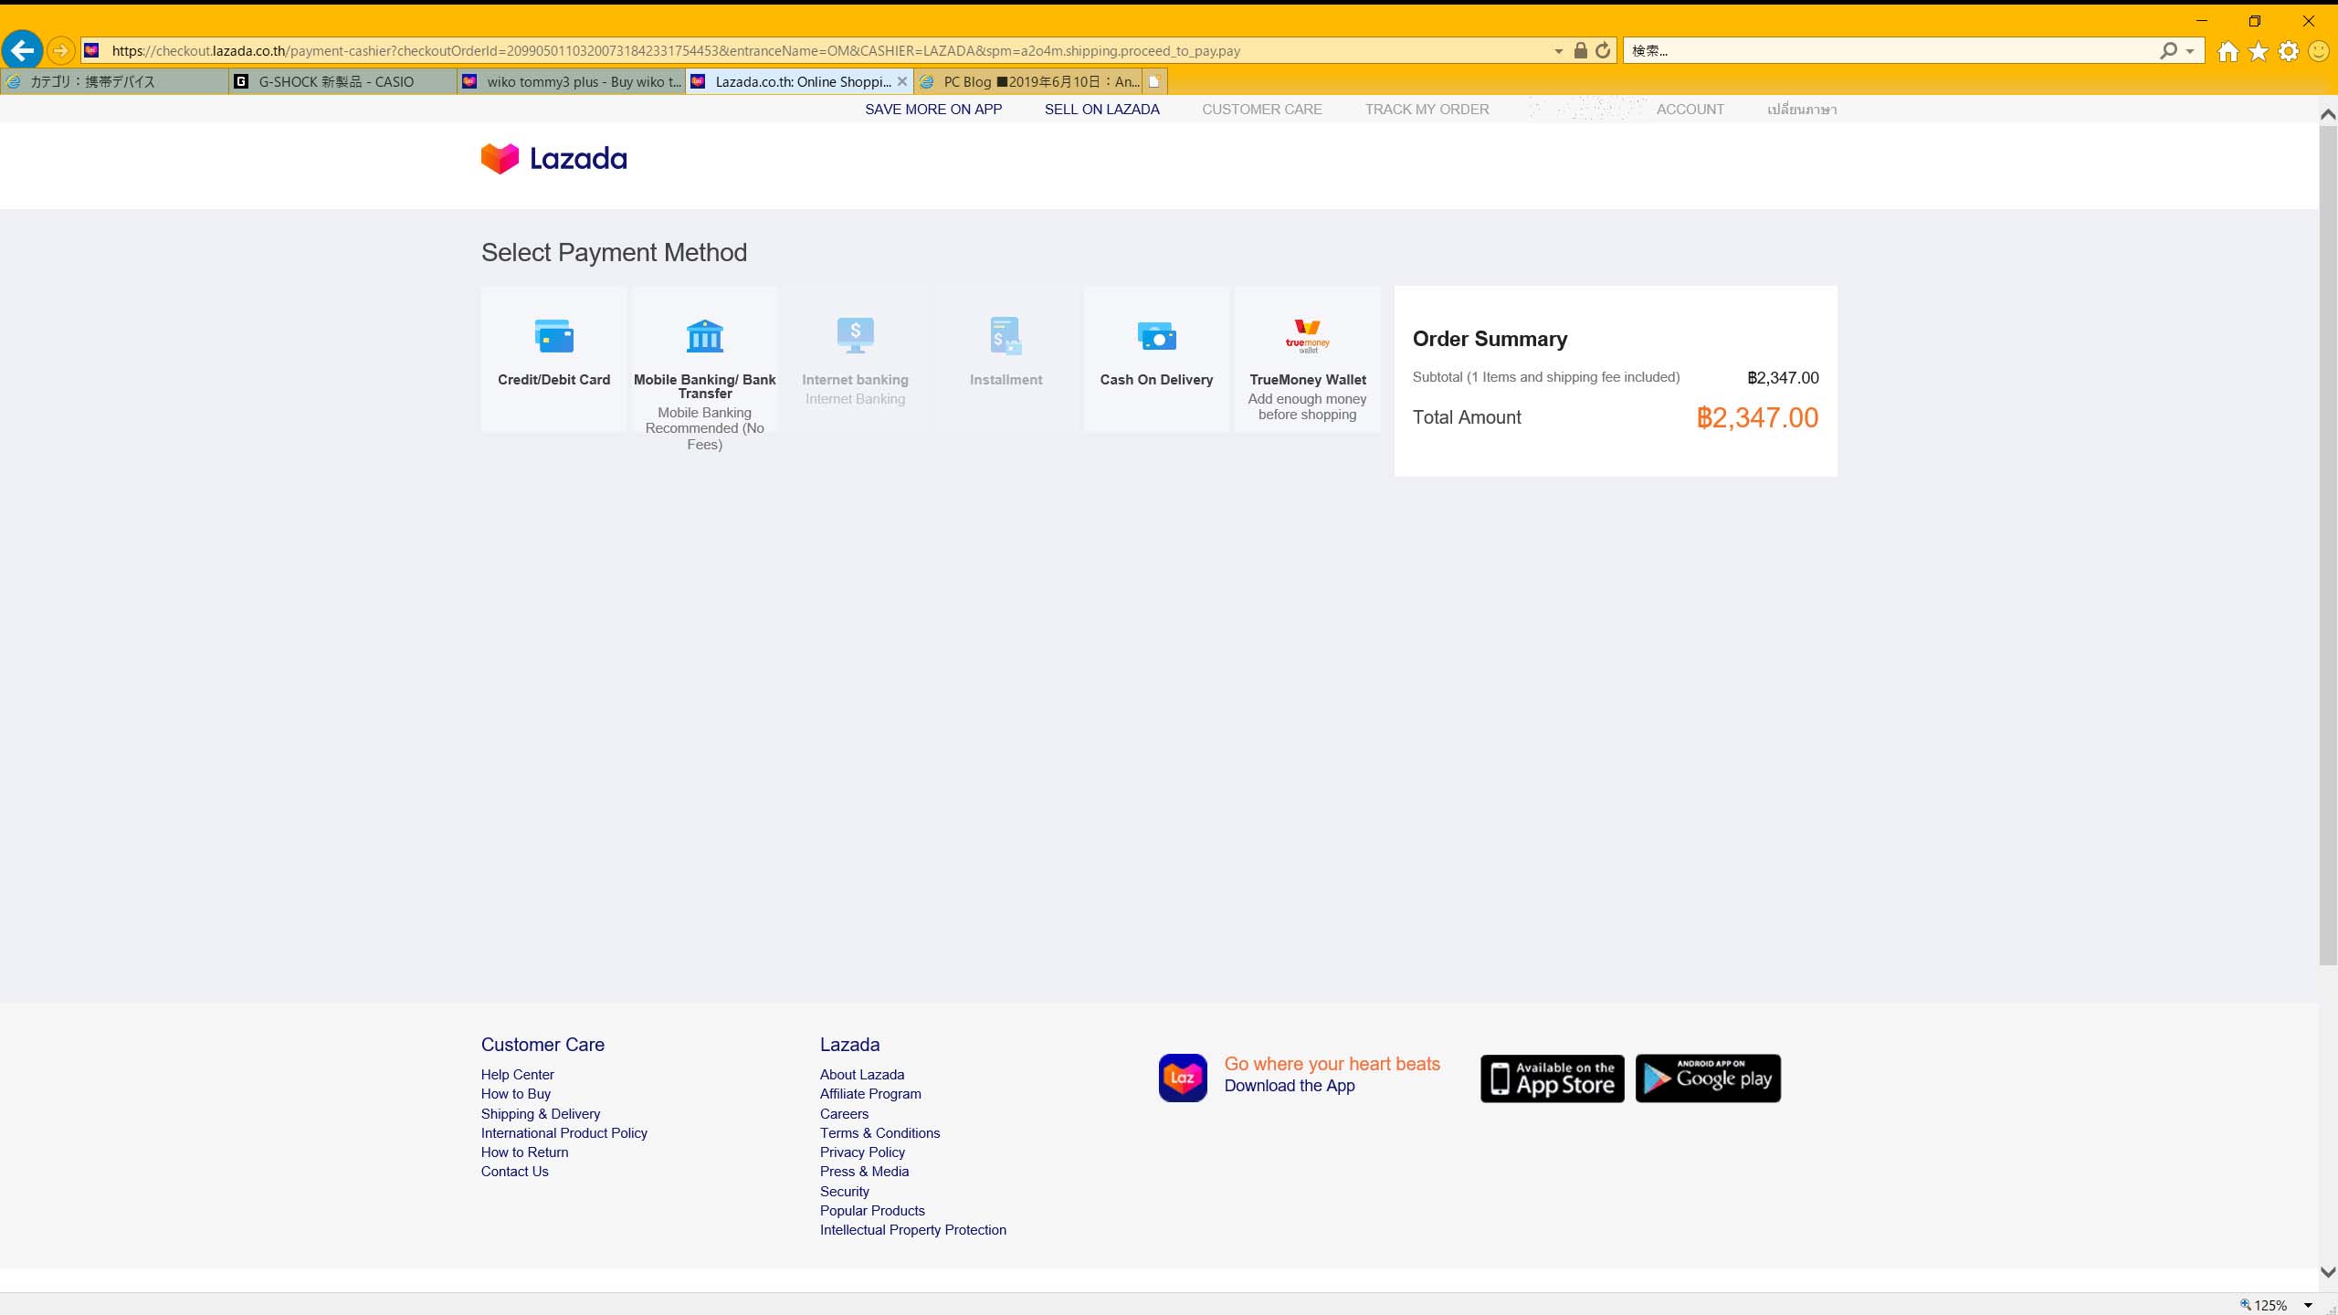Close the Lazada.co.th tab
This screenshot has height=1315, width=2338.
[x=902, y=81]
